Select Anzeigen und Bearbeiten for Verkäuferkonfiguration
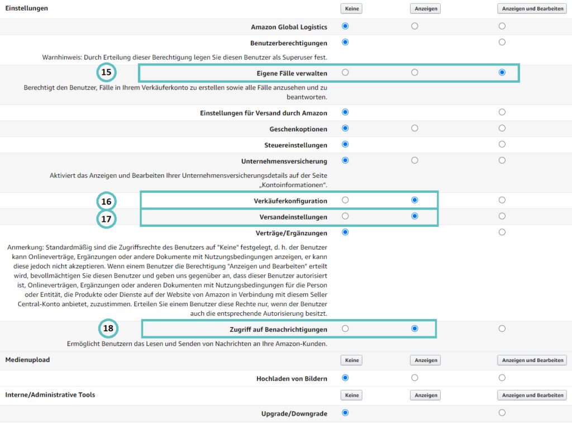Viewport: 572px width, 423px height. (502, 200)
